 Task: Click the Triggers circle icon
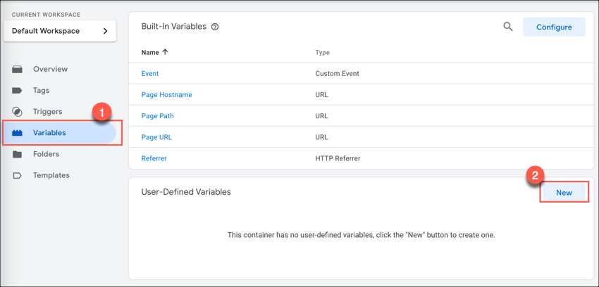coord(17,112)
